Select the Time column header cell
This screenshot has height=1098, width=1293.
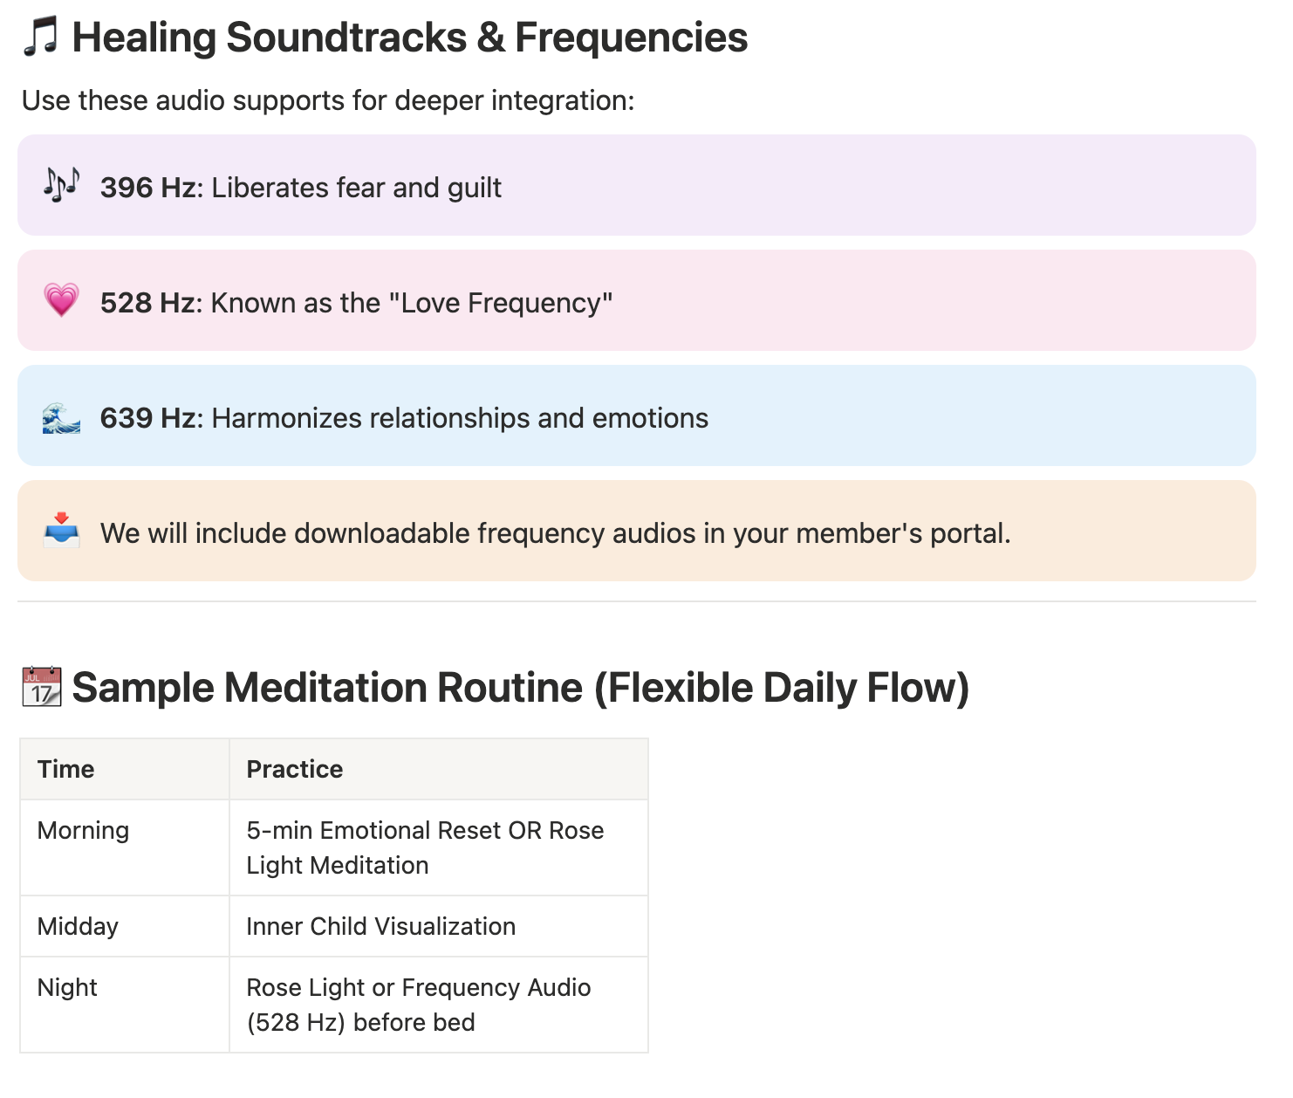(124, 769)
